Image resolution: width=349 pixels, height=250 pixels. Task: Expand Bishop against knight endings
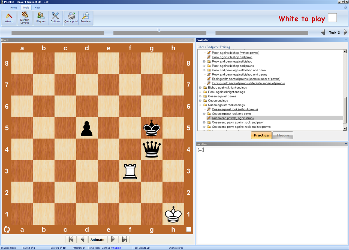click(200, 88)
